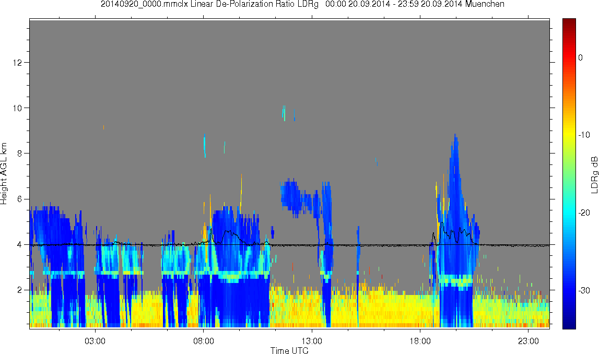
Task: Click the plot title text
Action: 302,4
